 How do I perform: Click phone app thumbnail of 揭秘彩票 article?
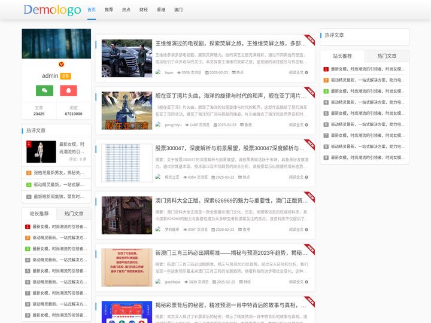(127, 312)
